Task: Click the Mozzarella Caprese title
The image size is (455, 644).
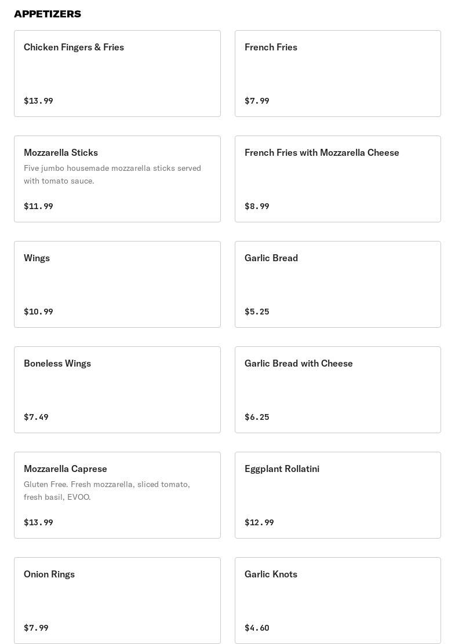Action: (x=65, y=469)
